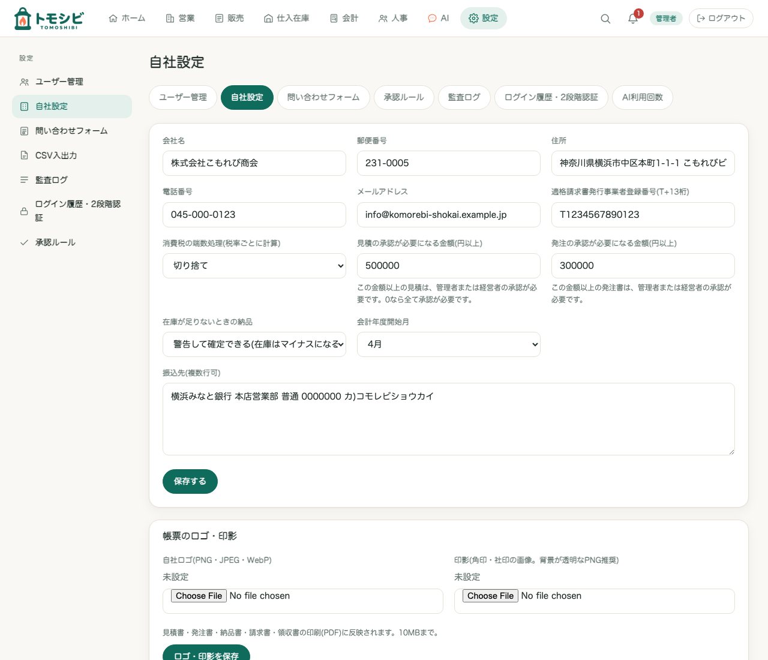Click the lines icon beside sidebar 監査ログ

24,181
